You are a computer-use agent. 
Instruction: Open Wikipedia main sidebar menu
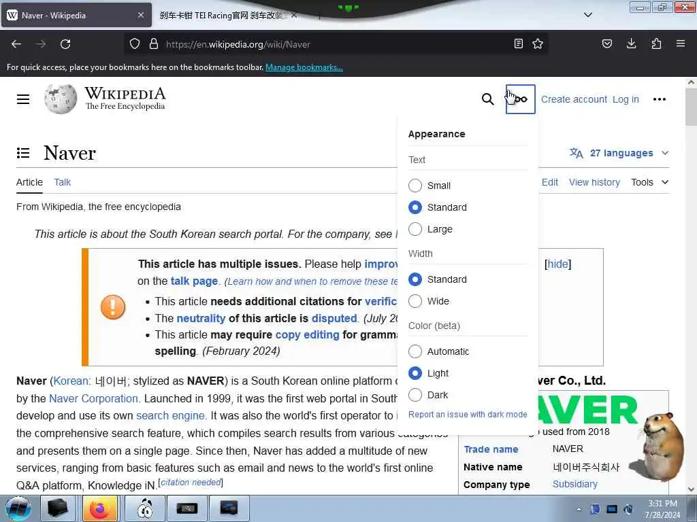[x=23, y=99]
